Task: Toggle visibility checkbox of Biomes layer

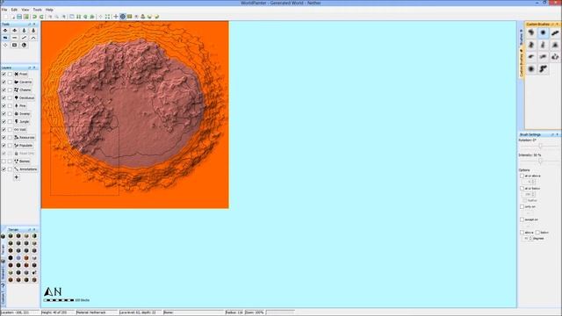Action: (x=4, y=162)
